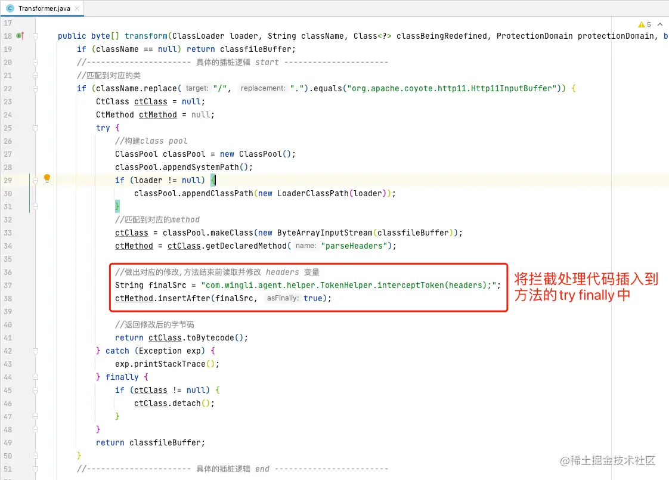This screenshot has height=480, width=669.
Task: Click the 'finally' keyword on line 44
Action: pos(122,377)
